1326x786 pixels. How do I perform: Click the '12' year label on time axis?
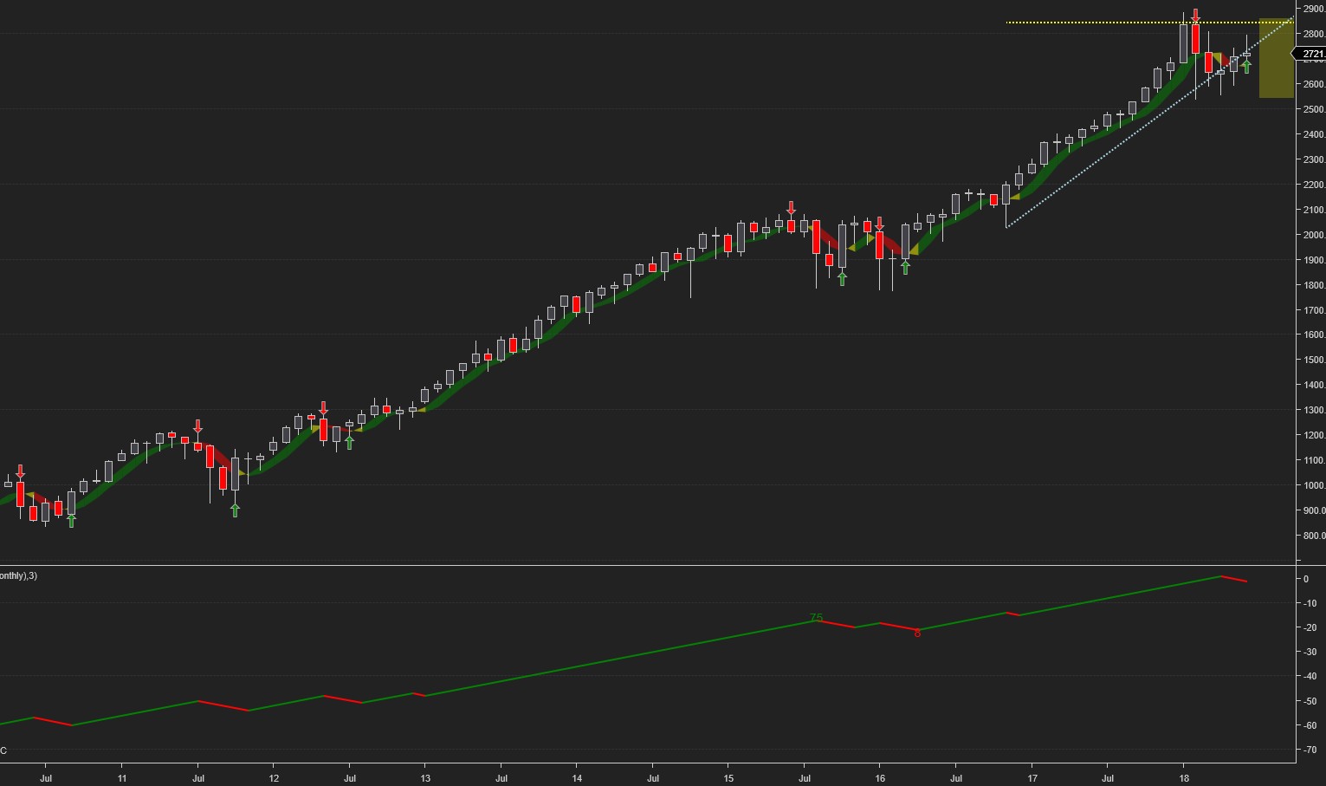pyautogui.click(x=274, y=778)
